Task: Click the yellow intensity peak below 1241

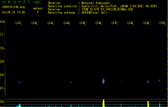Action: tap(19, 105)
